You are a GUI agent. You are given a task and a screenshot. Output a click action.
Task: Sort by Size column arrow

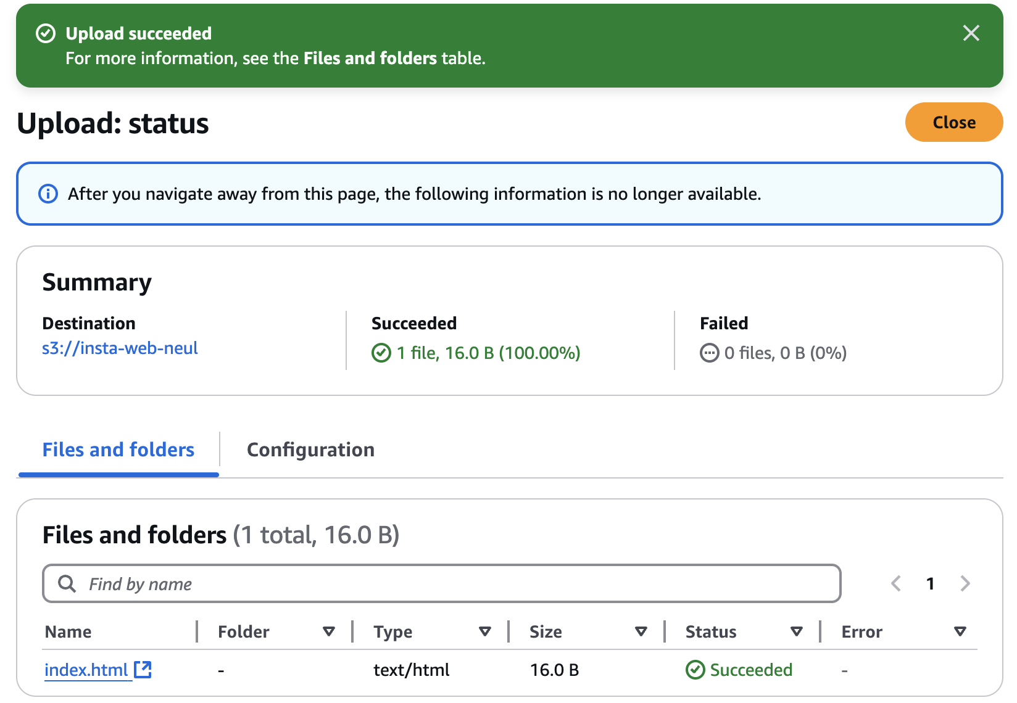[641, 631]
